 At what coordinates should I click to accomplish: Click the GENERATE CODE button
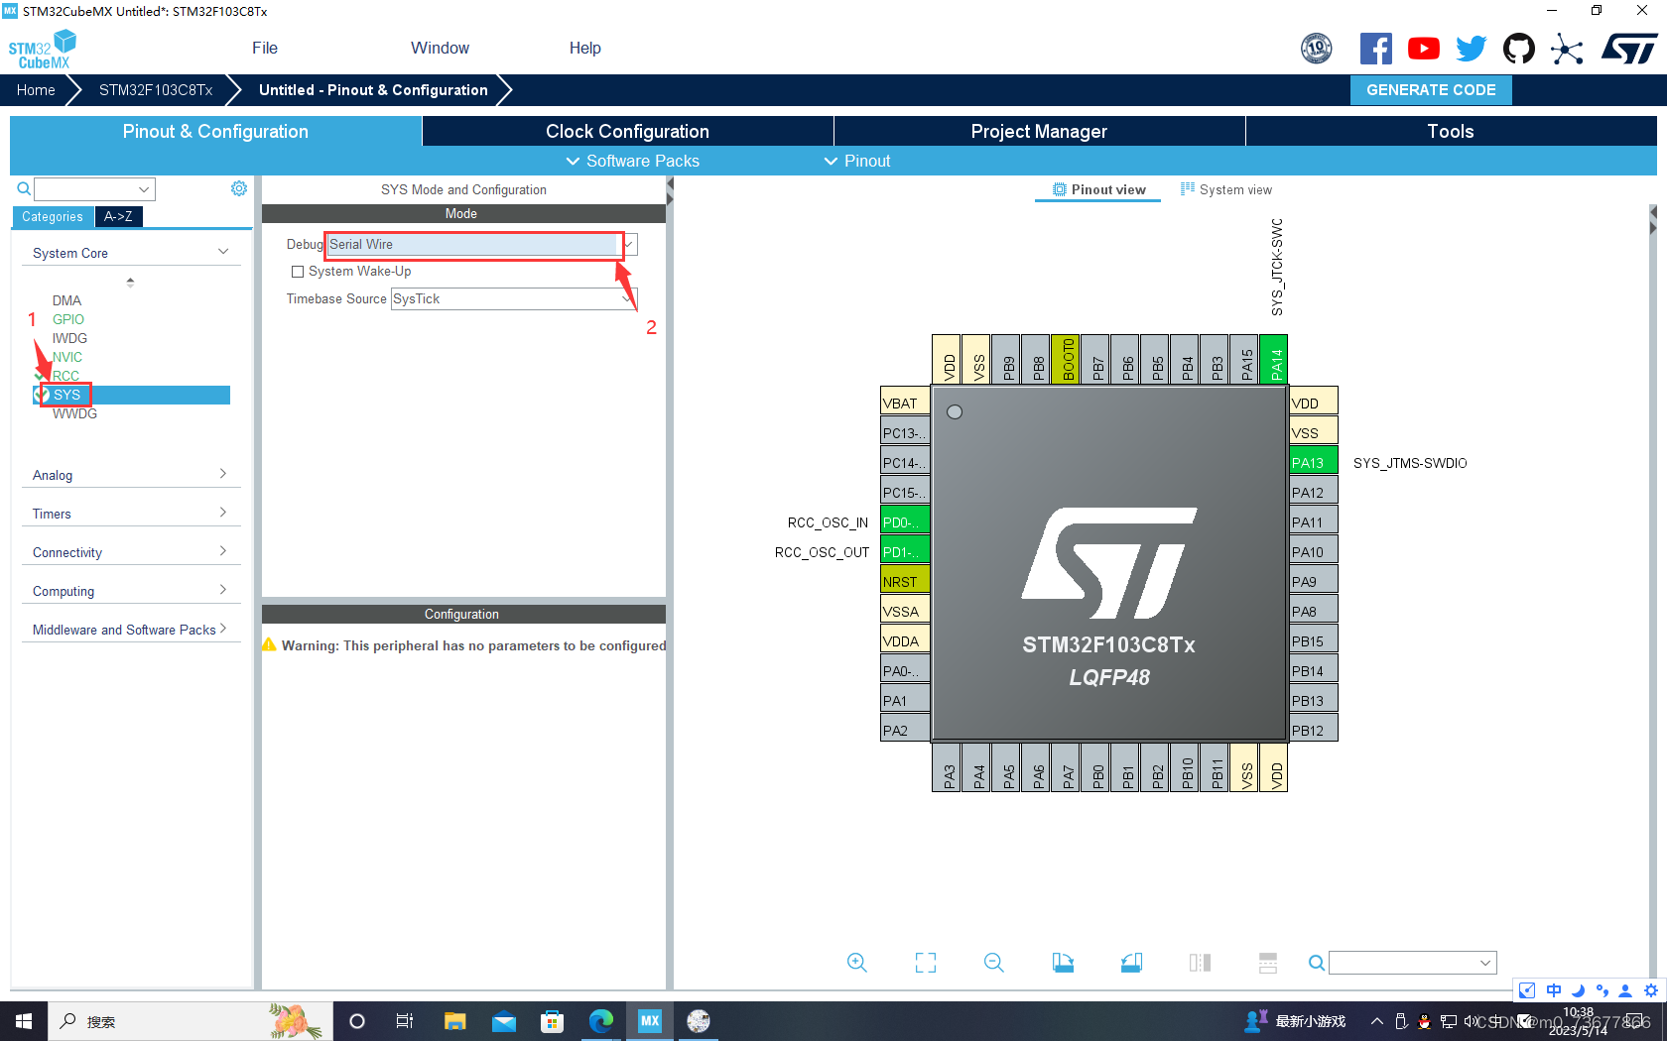coord(1431,89)
